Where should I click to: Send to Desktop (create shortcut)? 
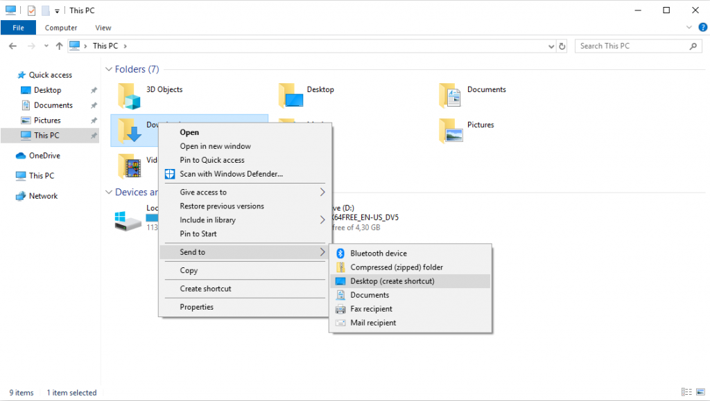(410, 281)
